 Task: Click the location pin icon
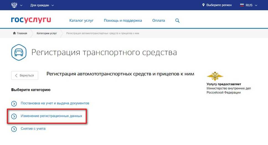click(x=203, y=5)
